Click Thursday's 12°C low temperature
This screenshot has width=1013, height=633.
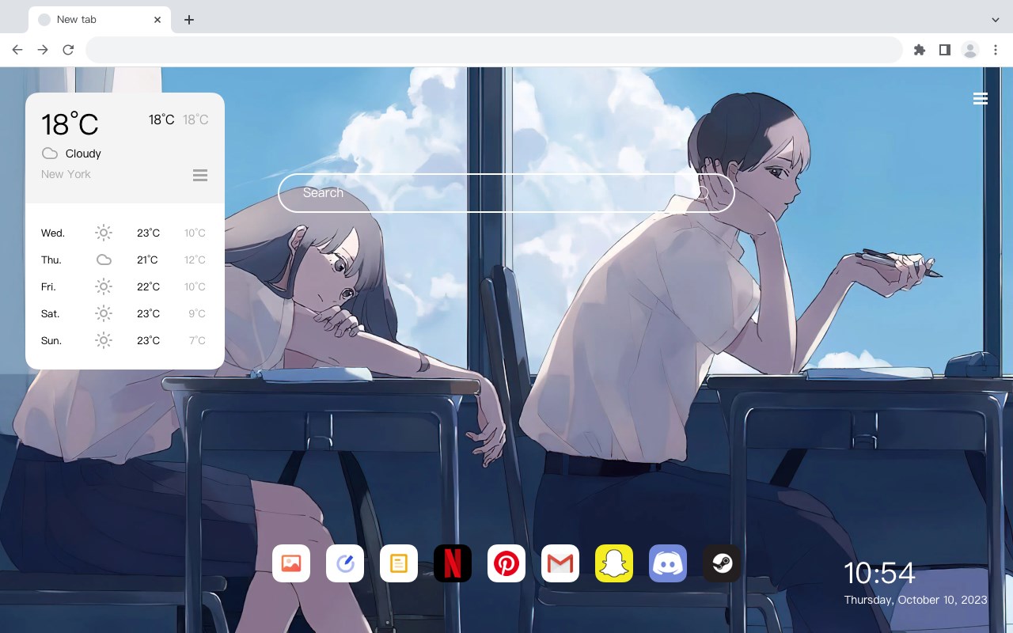click(x=195, y=260)
